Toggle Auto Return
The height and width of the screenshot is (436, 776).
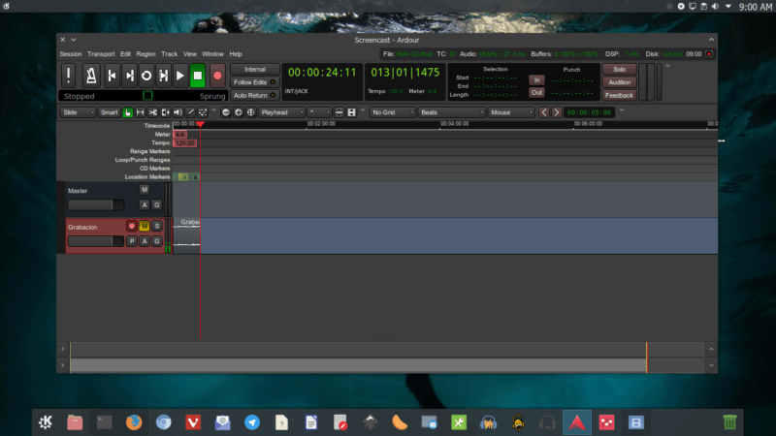point(254,95)
